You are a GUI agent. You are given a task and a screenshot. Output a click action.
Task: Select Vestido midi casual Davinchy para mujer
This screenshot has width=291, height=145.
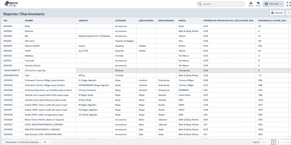coord(46,100)
